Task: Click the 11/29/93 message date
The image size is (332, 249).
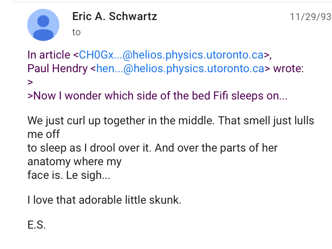Action: point(311,17)
